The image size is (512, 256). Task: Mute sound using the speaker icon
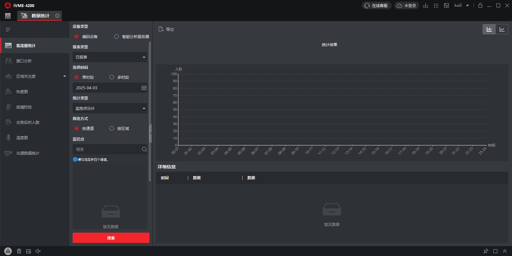[x=38, y=251]
